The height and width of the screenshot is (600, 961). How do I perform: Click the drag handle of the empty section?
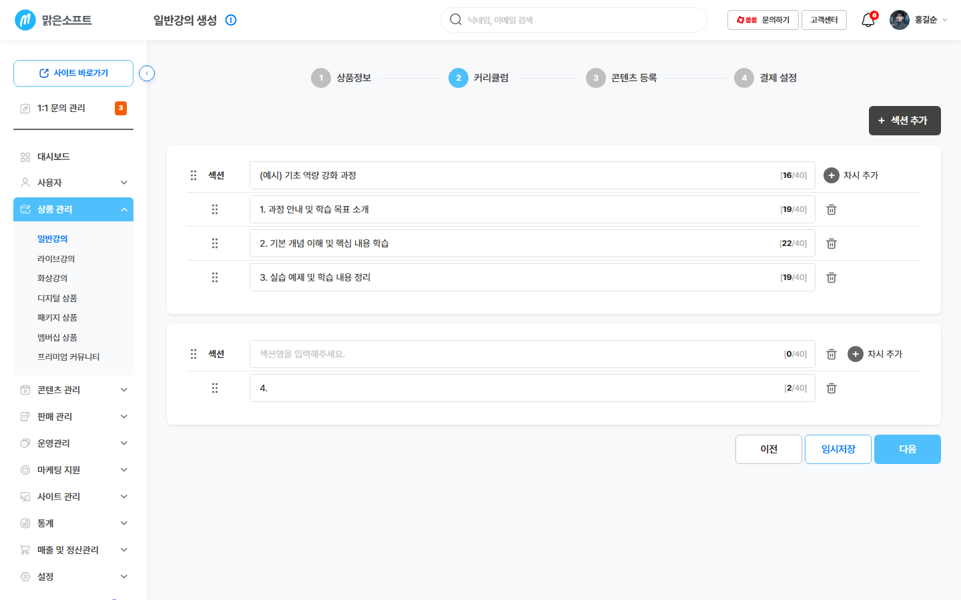194,354
